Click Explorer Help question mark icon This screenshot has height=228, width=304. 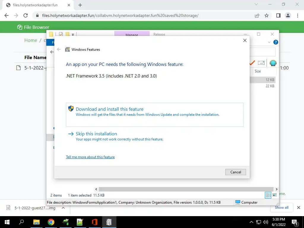click(x=275, y=42)
